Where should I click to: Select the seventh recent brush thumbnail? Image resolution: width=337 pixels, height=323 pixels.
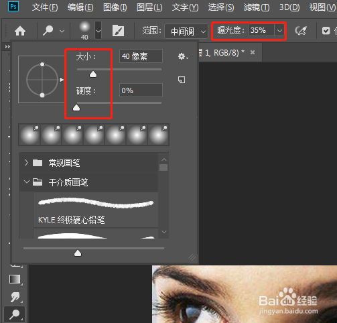(x=158, y=135)
